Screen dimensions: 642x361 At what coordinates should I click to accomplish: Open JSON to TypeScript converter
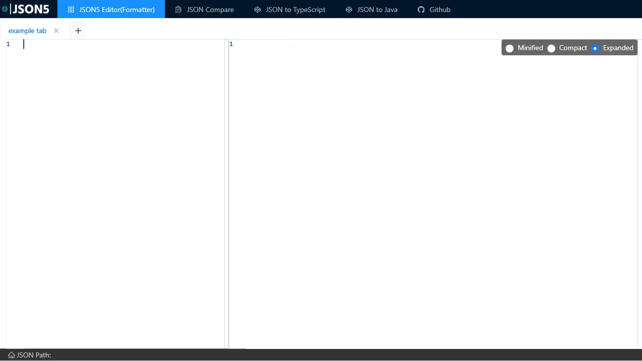click(290, 9)
